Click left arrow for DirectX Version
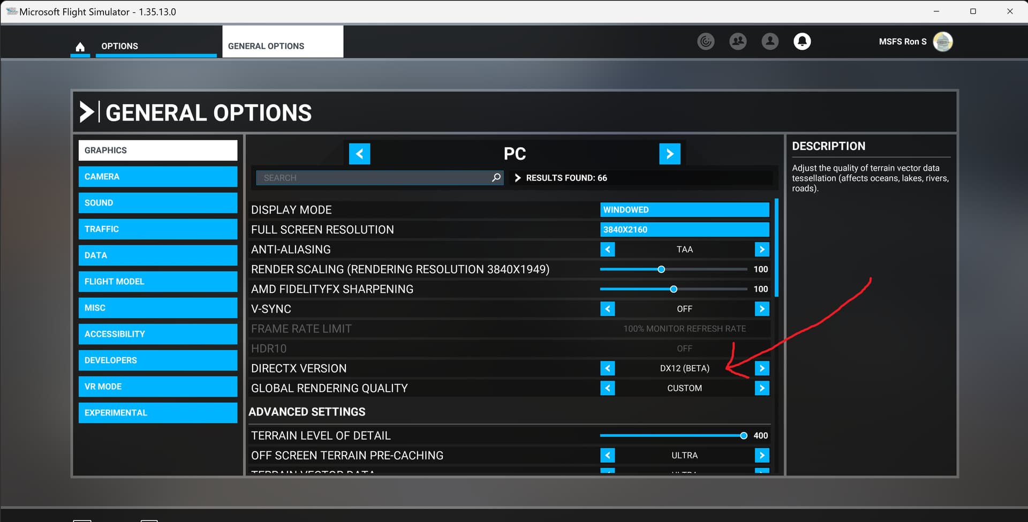Screen dimensions: 1028x522 point(608,368)
